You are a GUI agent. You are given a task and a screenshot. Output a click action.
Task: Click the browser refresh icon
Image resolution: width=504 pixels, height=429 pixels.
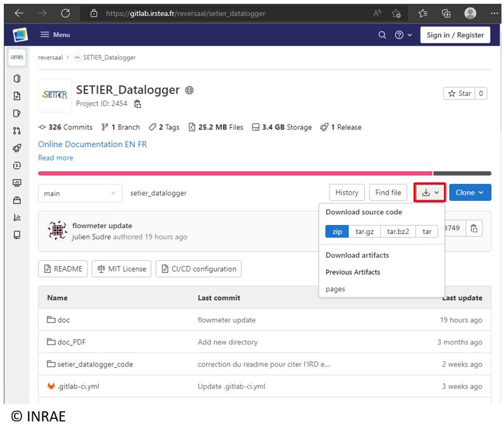[65, 13]
